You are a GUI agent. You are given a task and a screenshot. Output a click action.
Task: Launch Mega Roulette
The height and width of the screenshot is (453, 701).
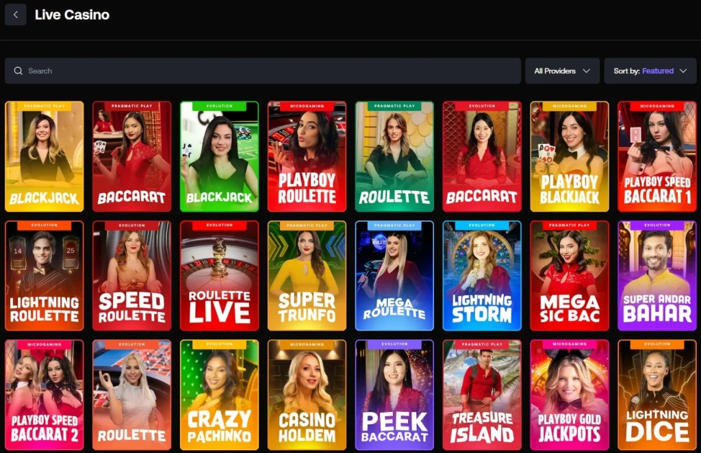pos(394,276)
